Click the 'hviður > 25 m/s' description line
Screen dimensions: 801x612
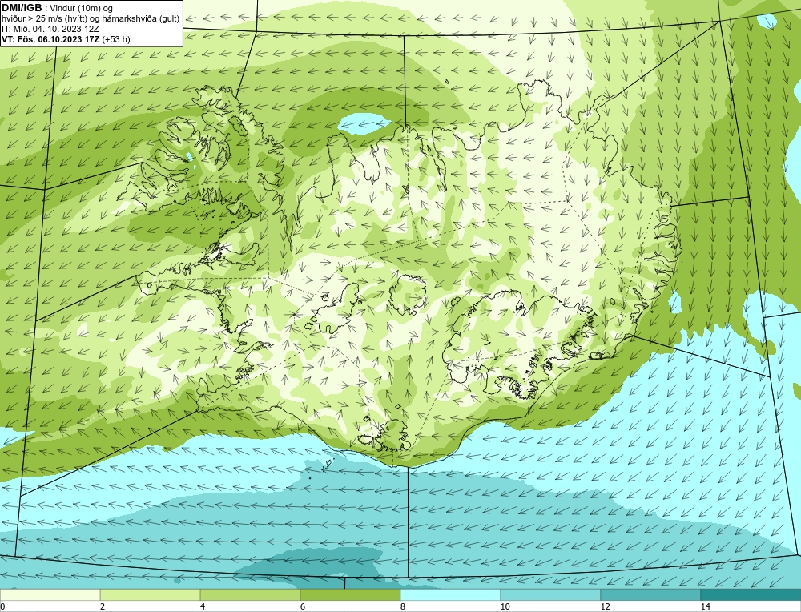(91, 19)
